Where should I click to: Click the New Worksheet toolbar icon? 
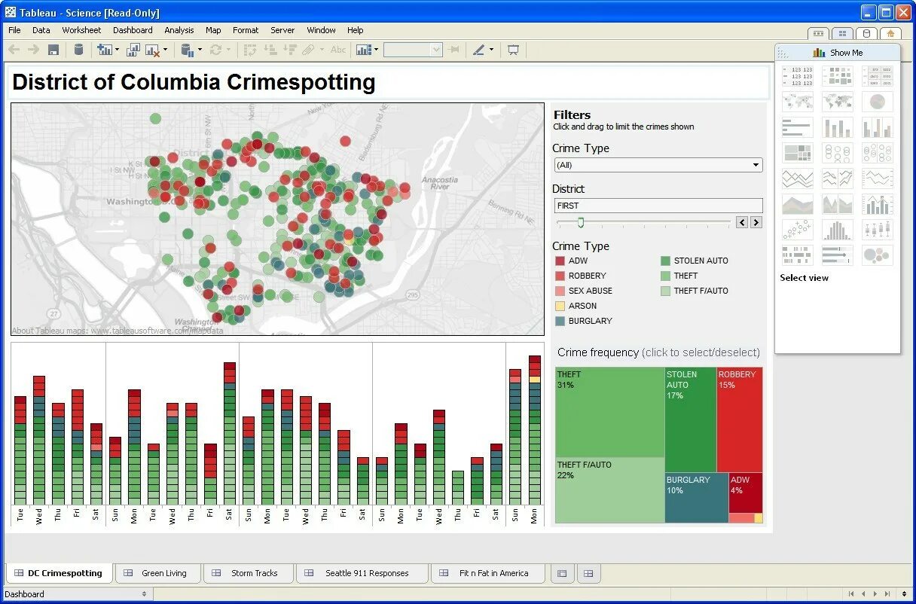click(x=104, y=50)
